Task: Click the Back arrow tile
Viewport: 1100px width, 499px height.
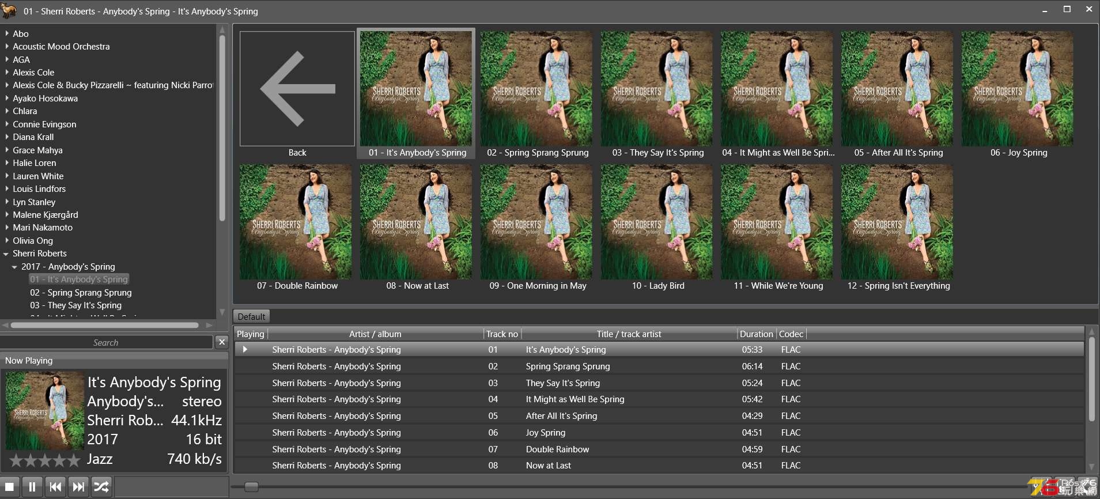Action: click(x=297, y=89)
